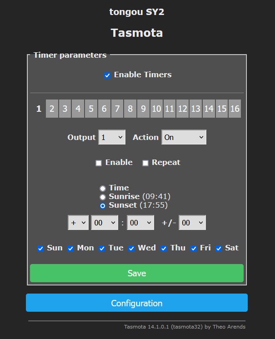Switch to timer tab 2
This screenshot has height=339, width=275.
[52, 109]
